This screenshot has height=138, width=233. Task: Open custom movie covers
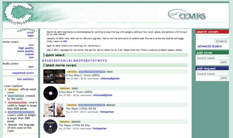[29, 54]
